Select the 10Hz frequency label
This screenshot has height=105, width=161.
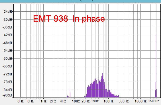tap(76, 101)
